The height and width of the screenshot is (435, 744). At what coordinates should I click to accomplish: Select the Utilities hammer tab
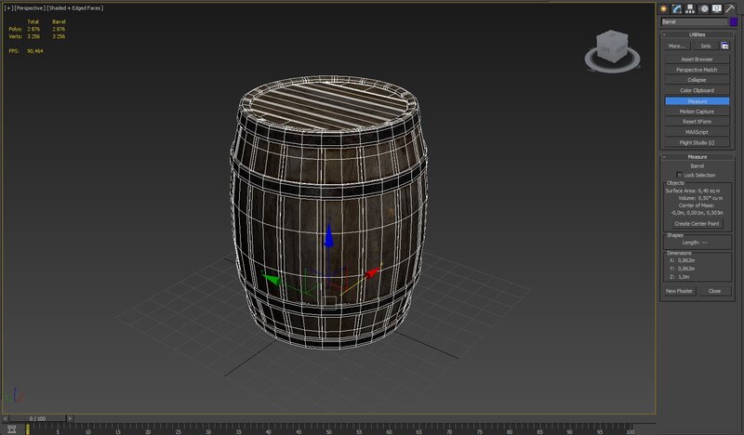tap(729, 8)
